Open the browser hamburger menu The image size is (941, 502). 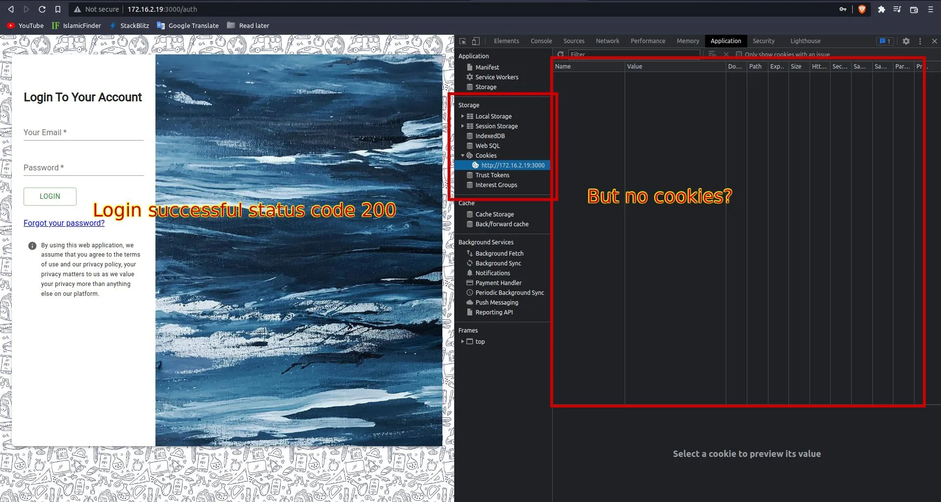pyautogui.click(x=931, y=9)
